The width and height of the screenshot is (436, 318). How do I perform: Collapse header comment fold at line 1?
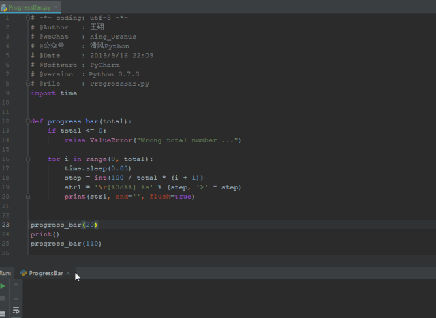pos(27,18)
